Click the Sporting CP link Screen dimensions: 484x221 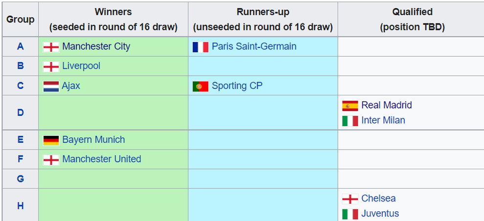click(x=237, y=86)
